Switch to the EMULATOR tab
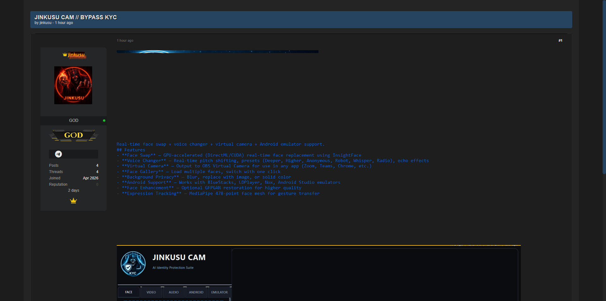606x301 pixels. click(x=219, y=292)
